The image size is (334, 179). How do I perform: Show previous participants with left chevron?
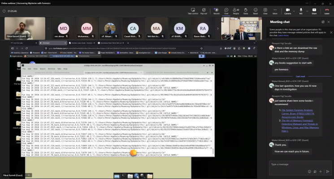pos(48,28)
